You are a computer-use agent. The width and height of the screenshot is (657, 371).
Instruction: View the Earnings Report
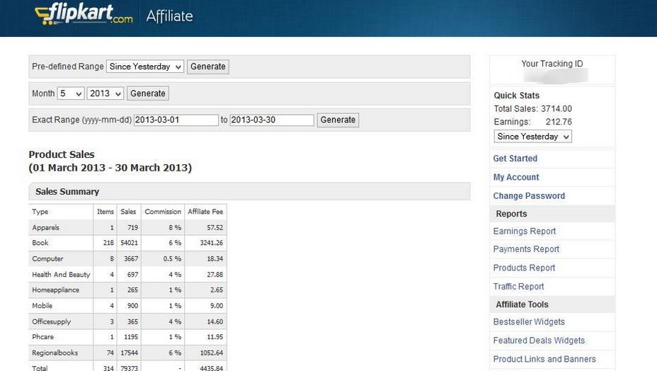[524, 232]
